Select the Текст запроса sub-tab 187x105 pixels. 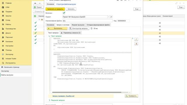pos(53,33)
